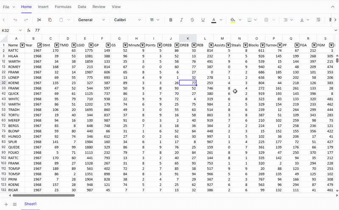Select row header 32

4,83
